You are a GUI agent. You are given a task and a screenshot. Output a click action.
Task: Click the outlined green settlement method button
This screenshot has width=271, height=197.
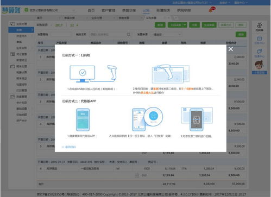click(x=226, y=25)
